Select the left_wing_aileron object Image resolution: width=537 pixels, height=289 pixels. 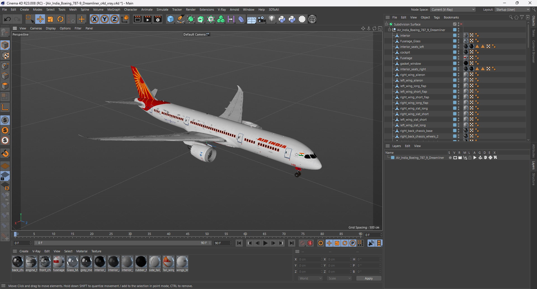[411, 80]
